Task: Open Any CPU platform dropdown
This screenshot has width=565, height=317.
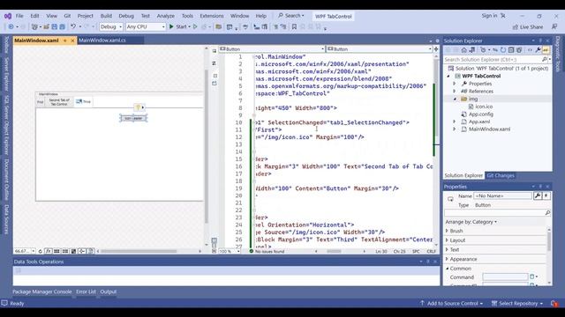Action: [146, 26]
